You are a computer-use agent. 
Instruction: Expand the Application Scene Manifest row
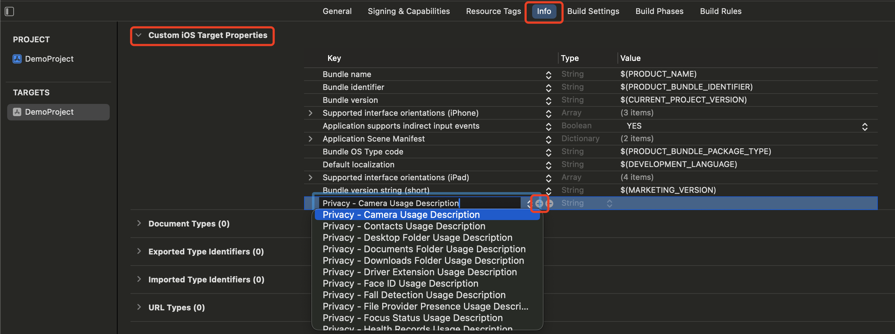point(311,139)
